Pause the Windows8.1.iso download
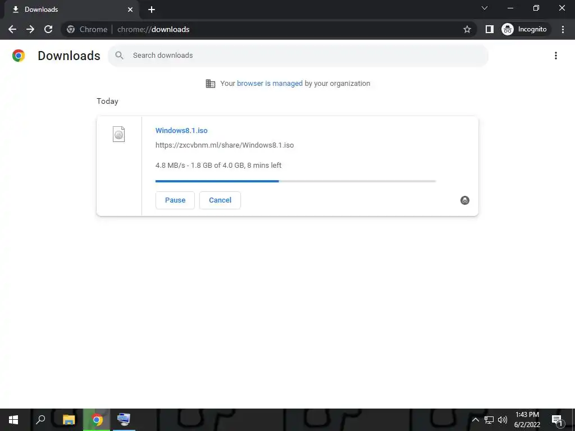 (175, 200)
